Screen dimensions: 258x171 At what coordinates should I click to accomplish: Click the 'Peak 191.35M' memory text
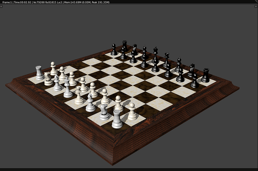click(100, 2)
